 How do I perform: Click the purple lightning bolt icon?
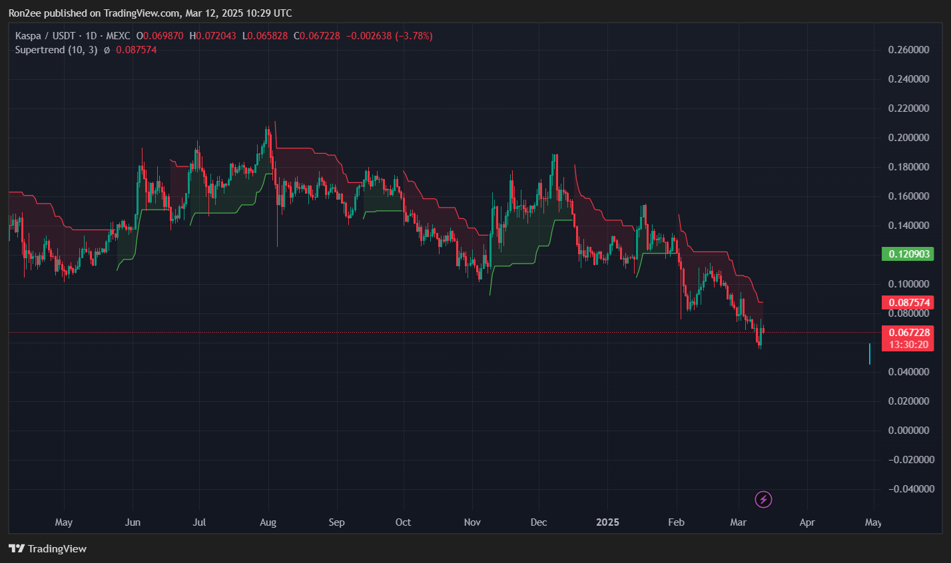(x=763, y=500)
